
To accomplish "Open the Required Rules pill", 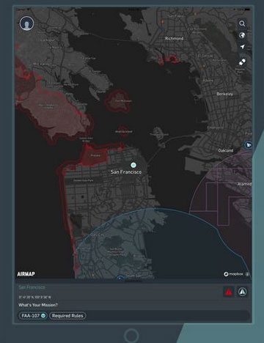I will click(67, 316).
